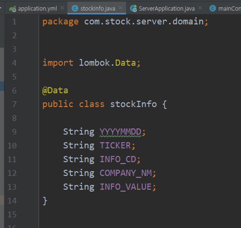Close the application.yml tab
This screenshot has height=228, width=241.
coord(62,8)
